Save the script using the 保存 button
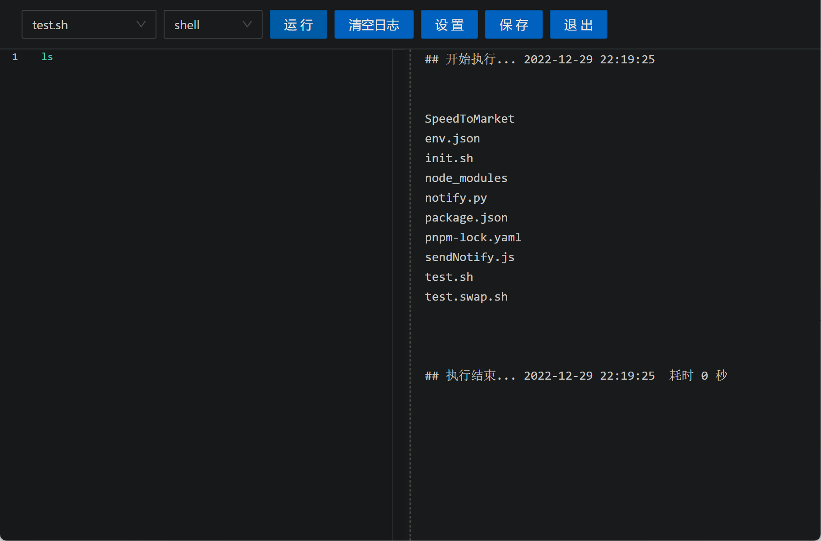 pos(513,24)
